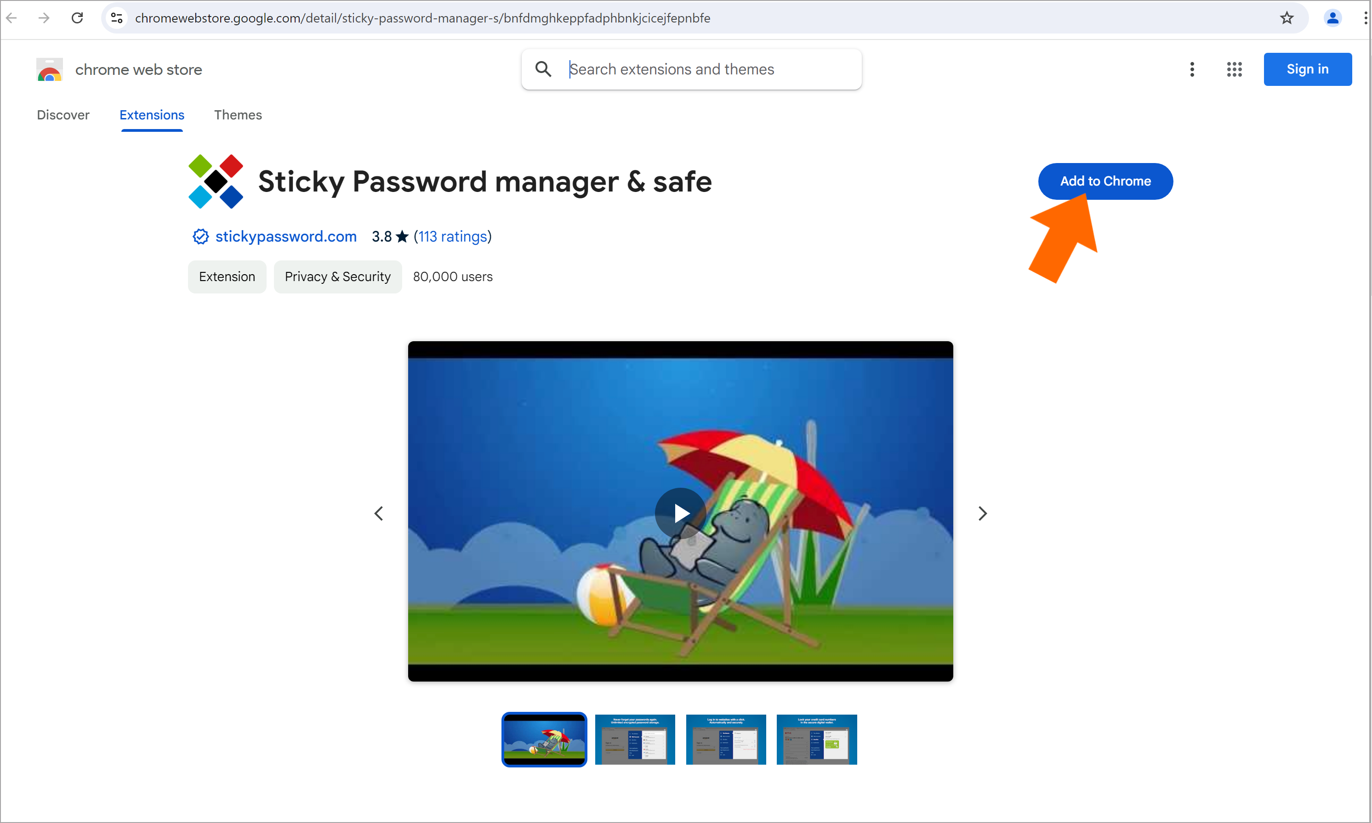Reload the page with the refresh icon
The width and height of the screenshot is (1372, 823).
(x=77, y=18)
